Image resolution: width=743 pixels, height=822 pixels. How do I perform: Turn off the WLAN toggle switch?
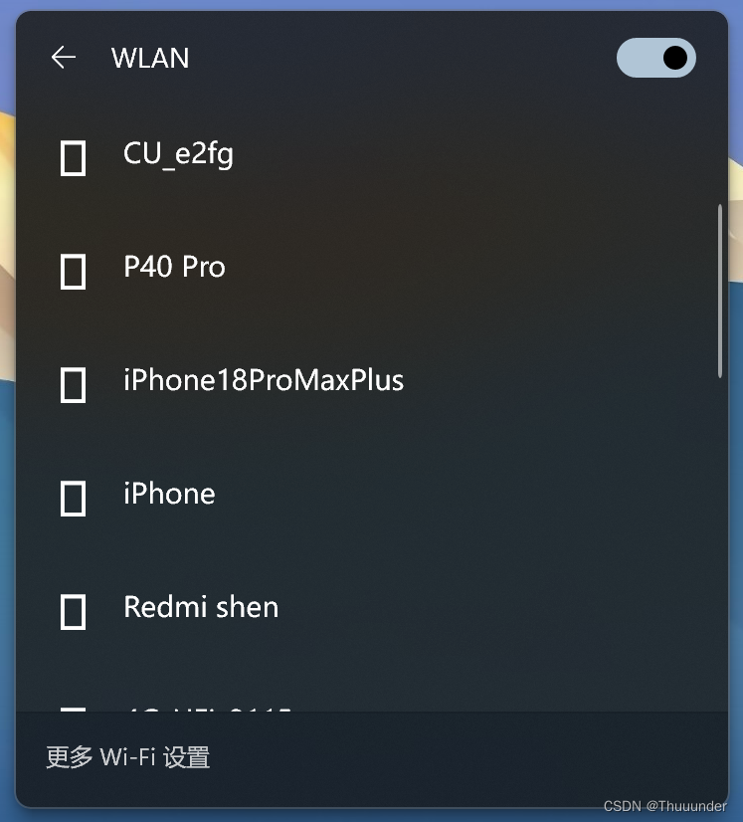click(x=656, y=58)
